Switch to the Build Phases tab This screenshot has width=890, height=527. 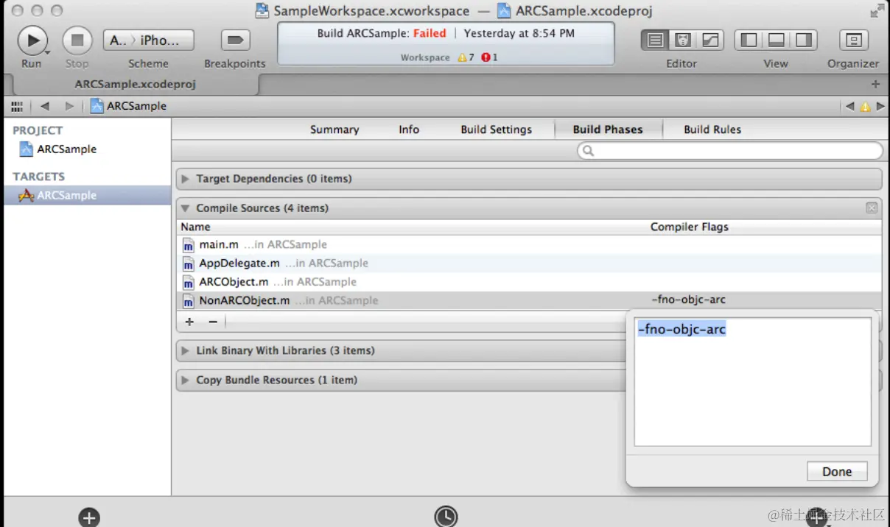(608, 130)
